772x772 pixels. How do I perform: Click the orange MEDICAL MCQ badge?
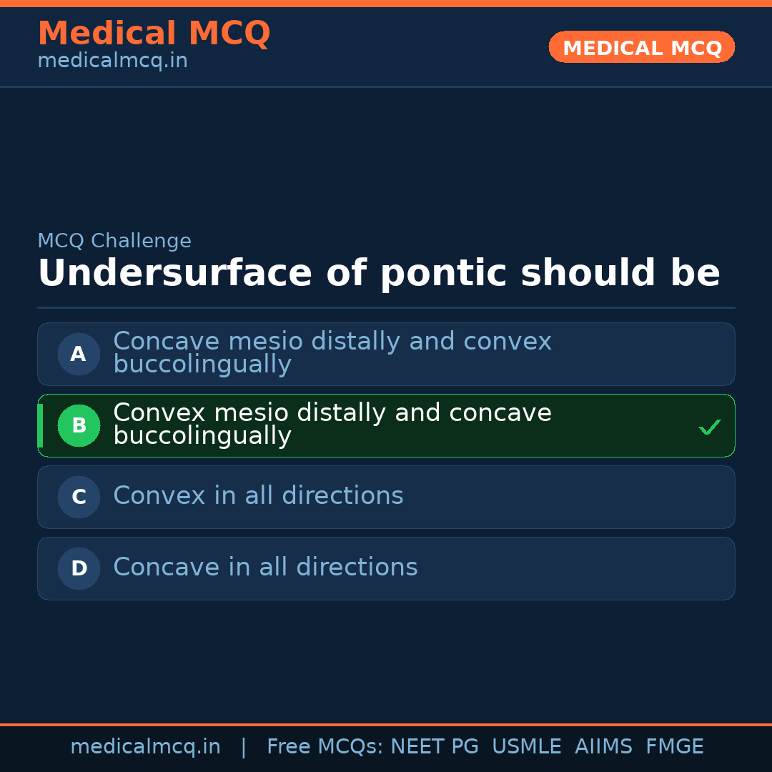[641, 48]
